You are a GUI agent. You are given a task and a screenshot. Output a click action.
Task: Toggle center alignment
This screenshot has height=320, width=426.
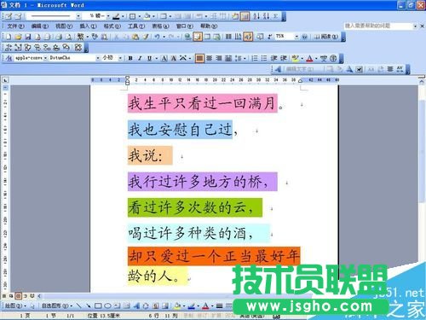pyautogui.click(x=210, y=58)
